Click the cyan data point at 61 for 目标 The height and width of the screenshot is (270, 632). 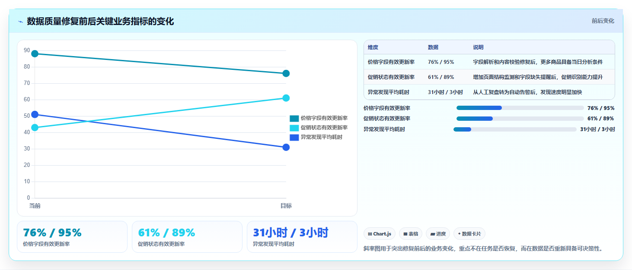[x=286, y=98]
